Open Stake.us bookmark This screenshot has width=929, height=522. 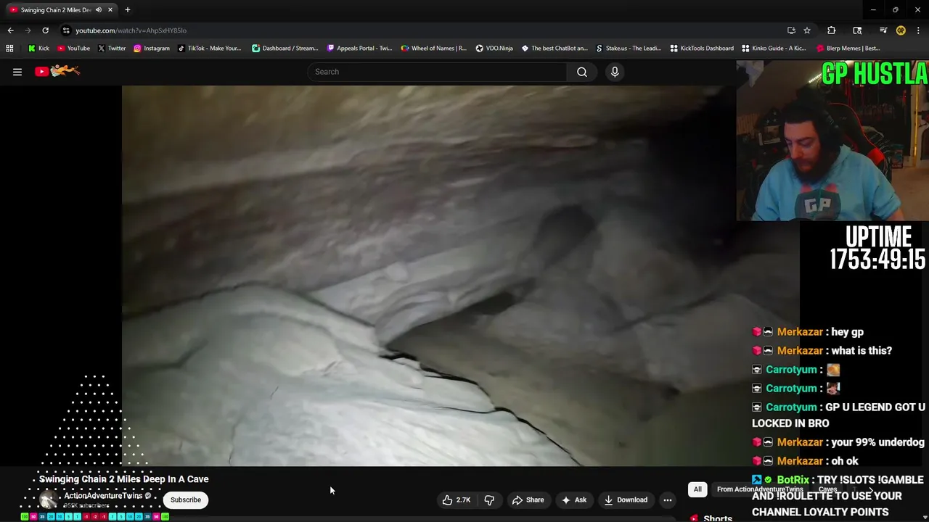click(629, 49)
